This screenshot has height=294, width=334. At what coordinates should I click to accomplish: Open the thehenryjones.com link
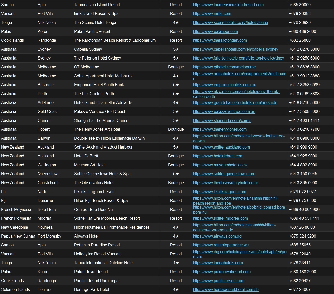(x=220, y=129)
